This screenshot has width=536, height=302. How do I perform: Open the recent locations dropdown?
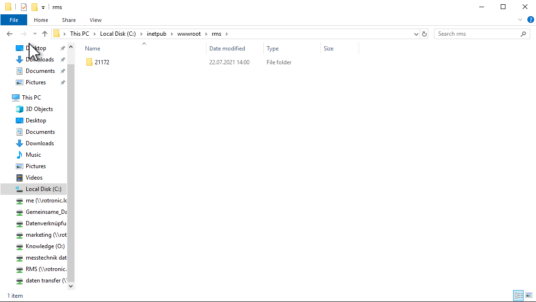point(35,34)
